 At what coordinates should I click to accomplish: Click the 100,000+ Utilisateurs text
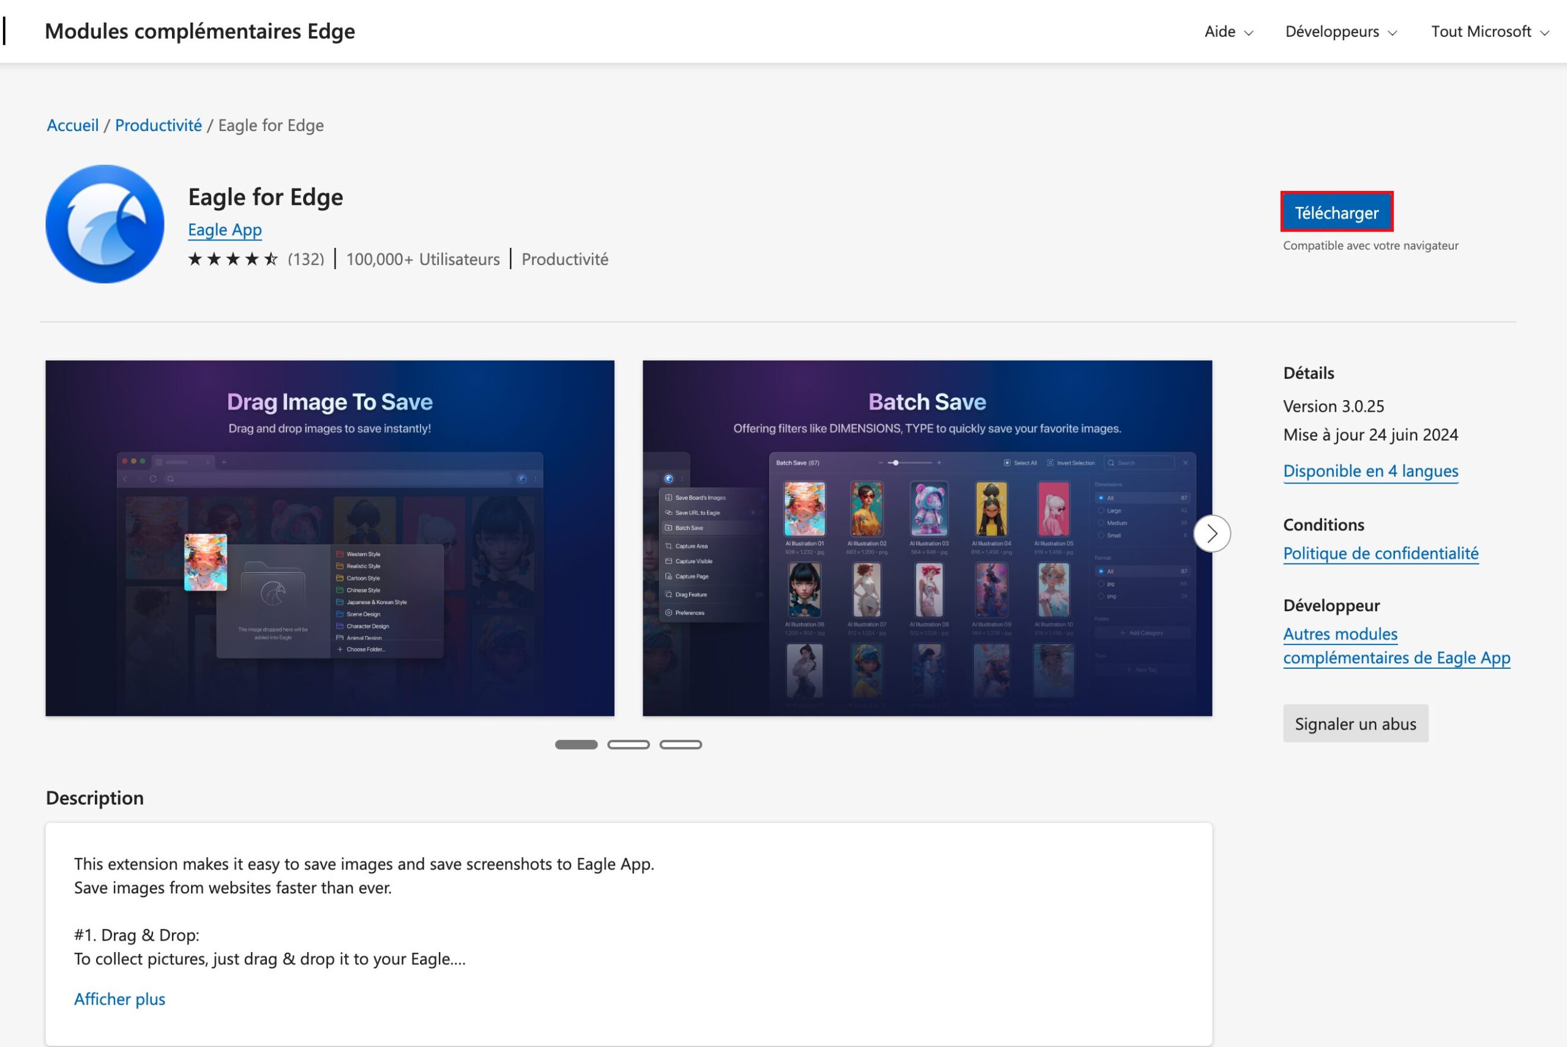(x=423, y=259)
